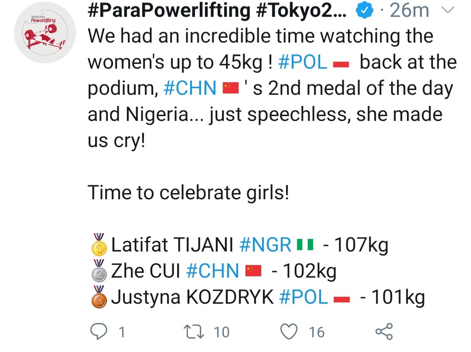
Task: Click the Nigeria flag emoji
Action: 305,246
